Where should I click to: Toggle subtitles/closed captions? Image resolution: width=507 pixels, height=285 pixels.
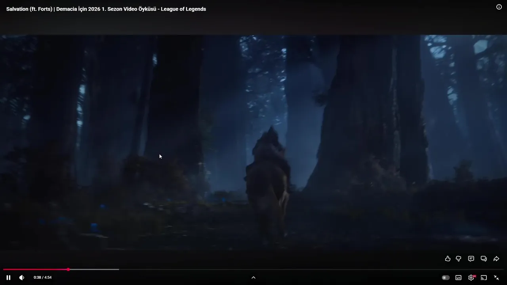[x=458, y=277]
